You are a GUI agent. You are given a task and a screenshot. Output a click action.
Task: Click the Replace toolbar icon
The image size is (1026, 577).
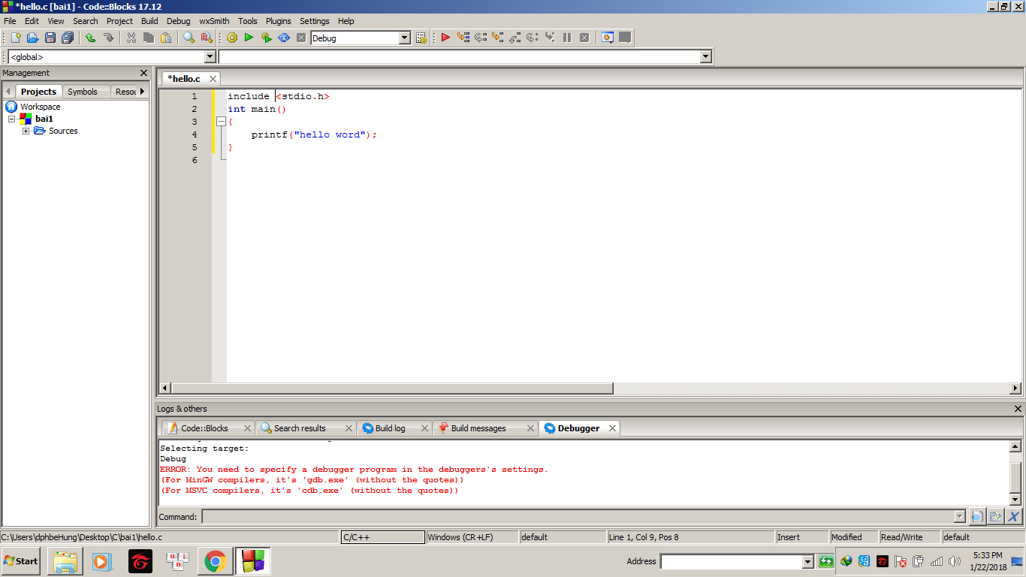tap(207, 38)
